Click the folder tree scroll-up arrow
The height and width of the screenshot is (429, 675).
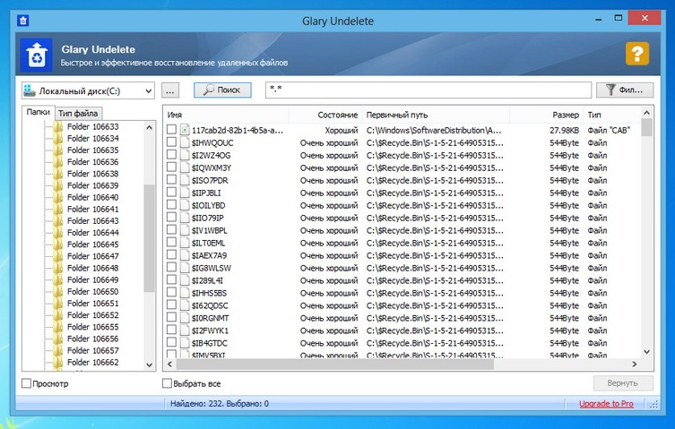[x=150, y=127]
